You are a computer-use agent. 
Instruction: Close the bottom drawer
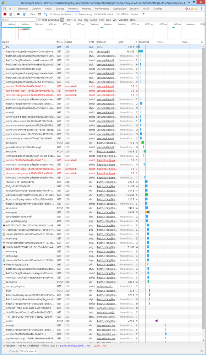(201, 351)
